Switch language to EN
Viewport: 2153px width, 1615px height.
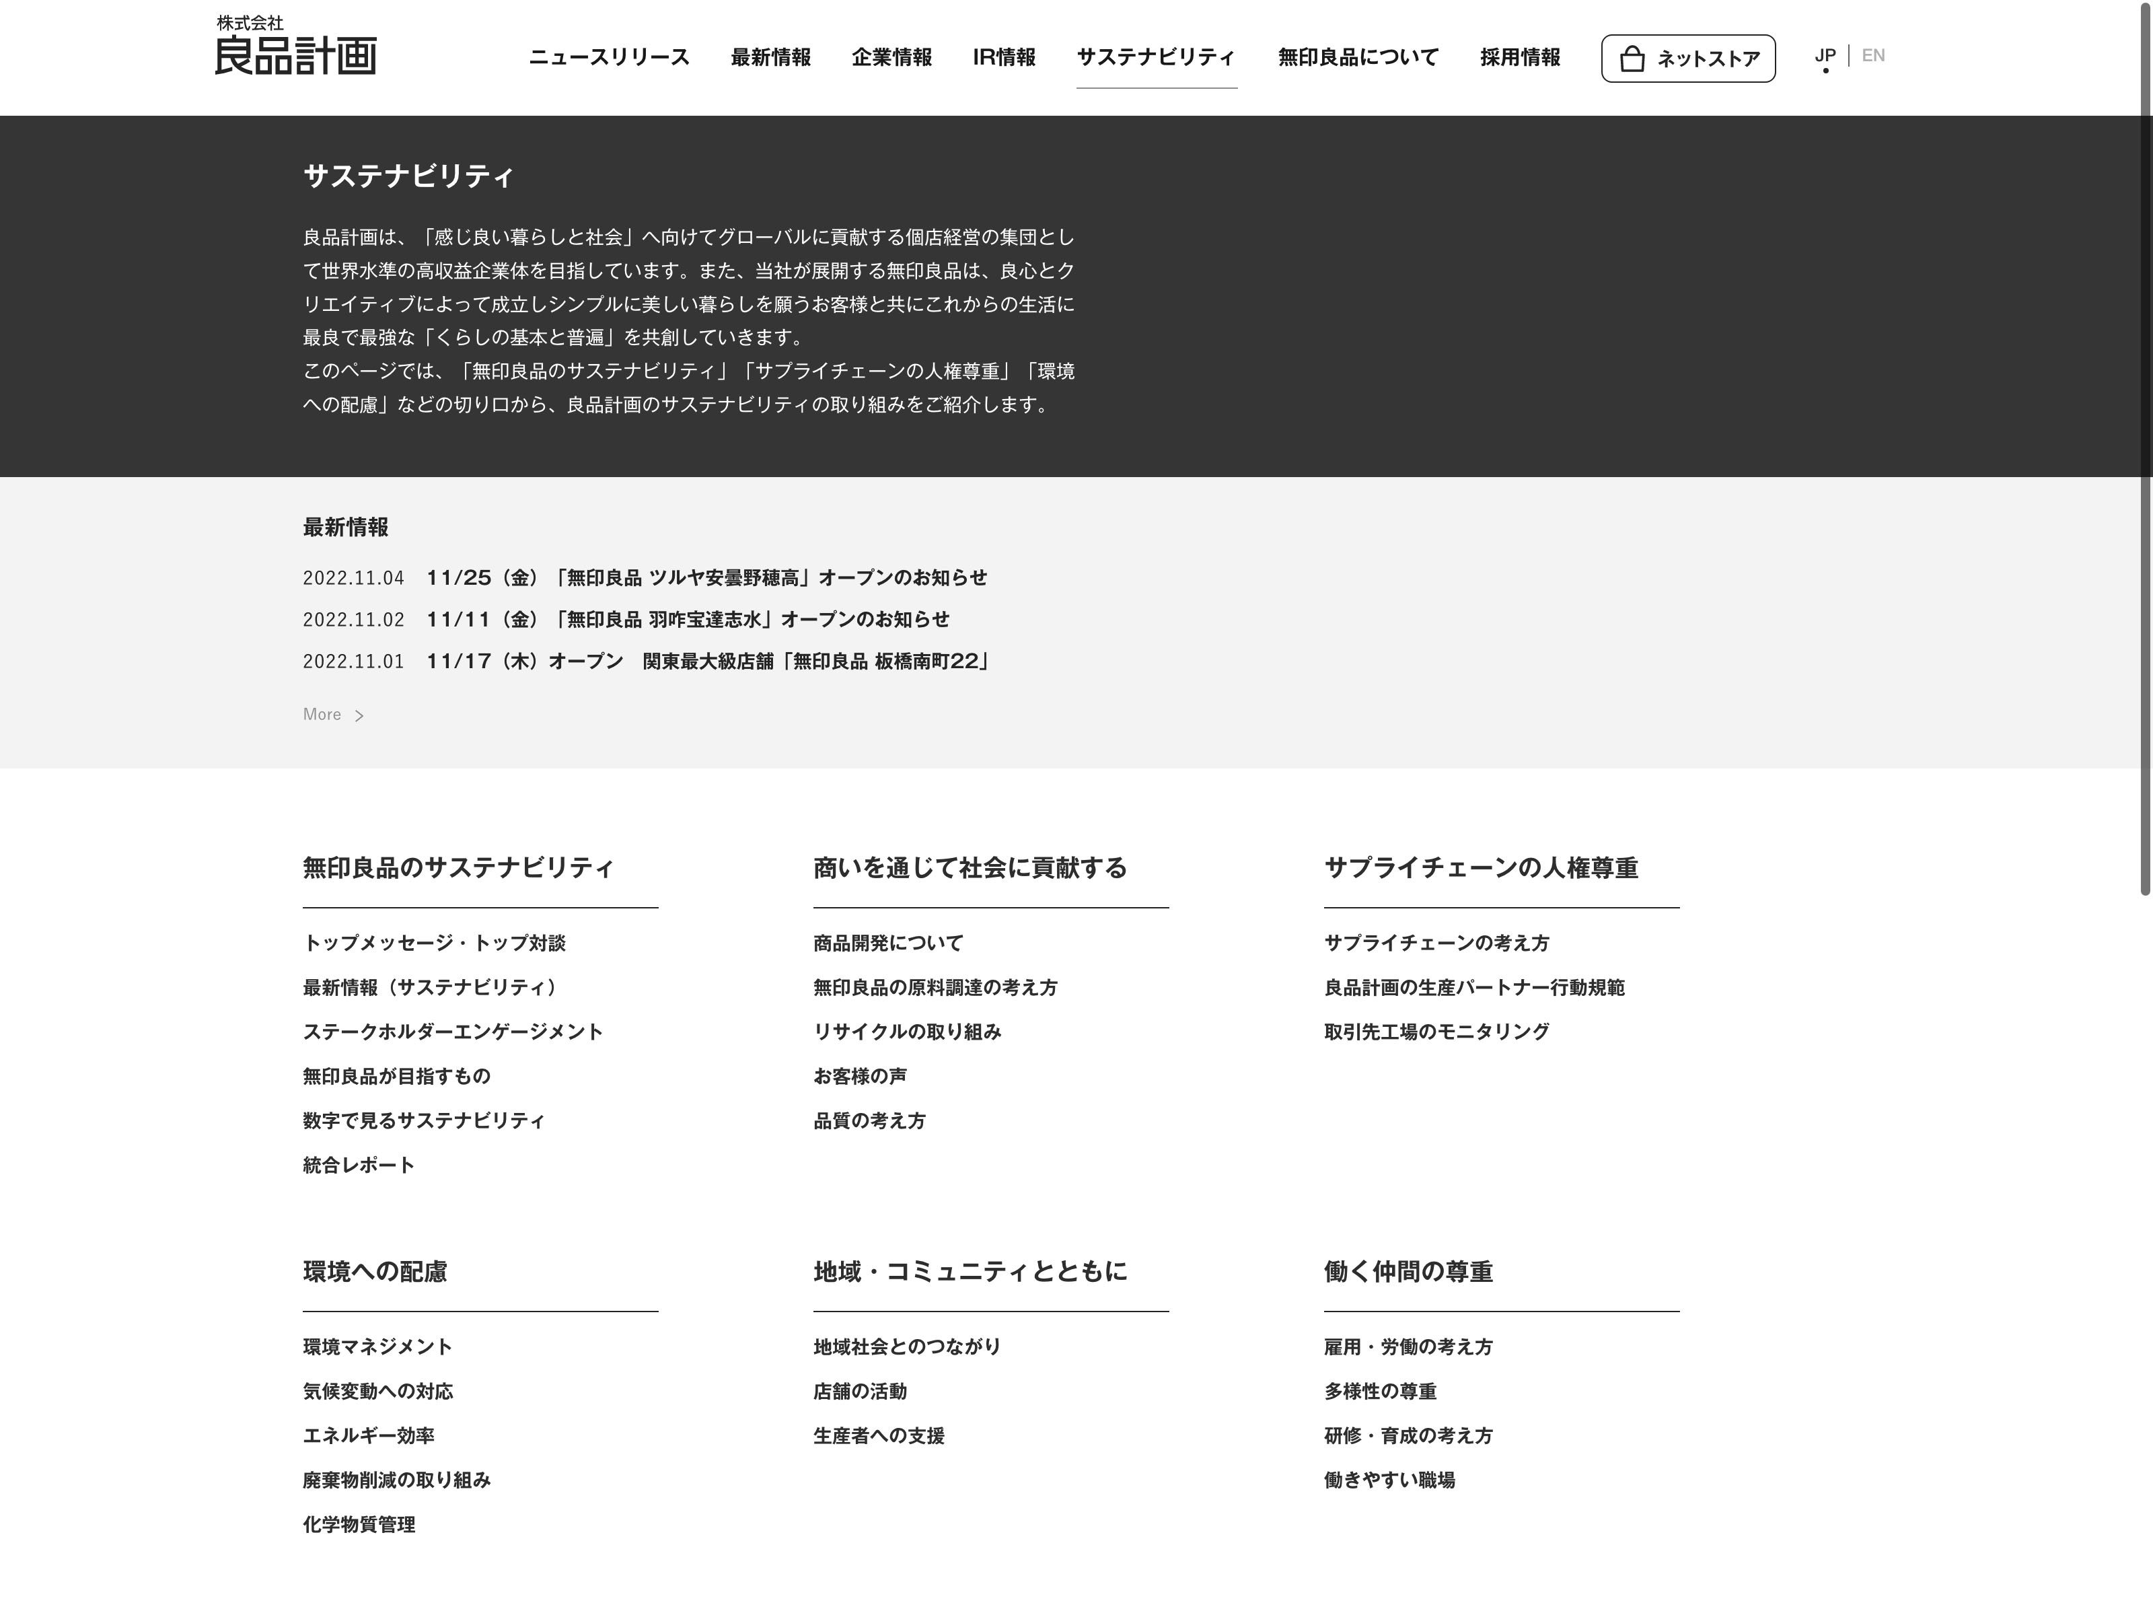[x=1872, y=55]
